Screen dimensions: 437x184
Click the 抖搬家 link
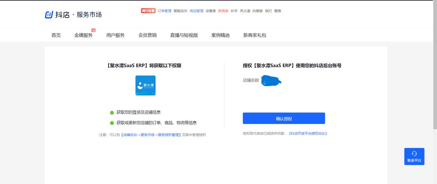pos(257,11)
